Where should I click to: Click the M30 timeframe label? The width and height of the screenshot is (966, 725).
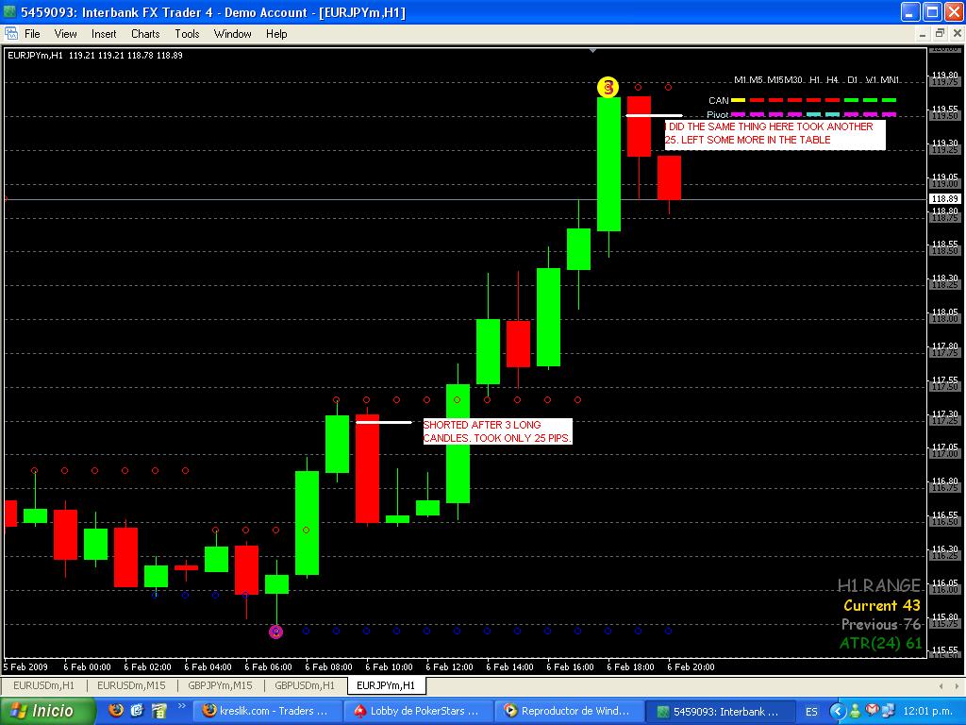[x=793, y=79]
